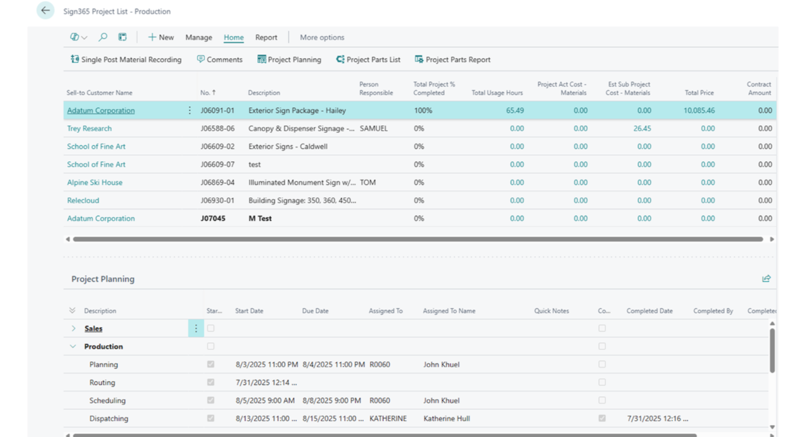Image resolution: width=806 pixels, height=437 pixels.
Task: Toggle the Started checkbox for Planning
Action: click(x=211, y=364)
